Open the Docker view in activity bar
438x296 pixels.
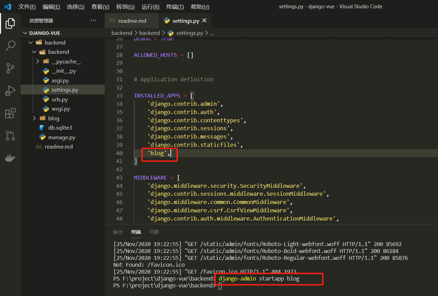tap(10, 158)
